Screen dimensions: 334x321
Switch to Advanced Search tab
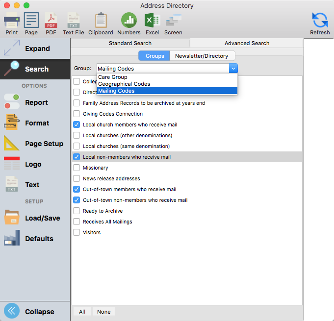pos(247,43)
